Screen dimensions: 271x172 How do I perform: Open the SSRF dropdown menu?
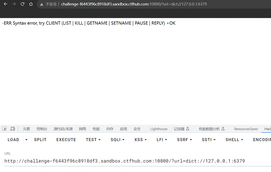tap(184, 140)
